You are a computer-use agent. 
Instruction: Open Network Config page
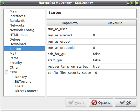tap(22, 30)
